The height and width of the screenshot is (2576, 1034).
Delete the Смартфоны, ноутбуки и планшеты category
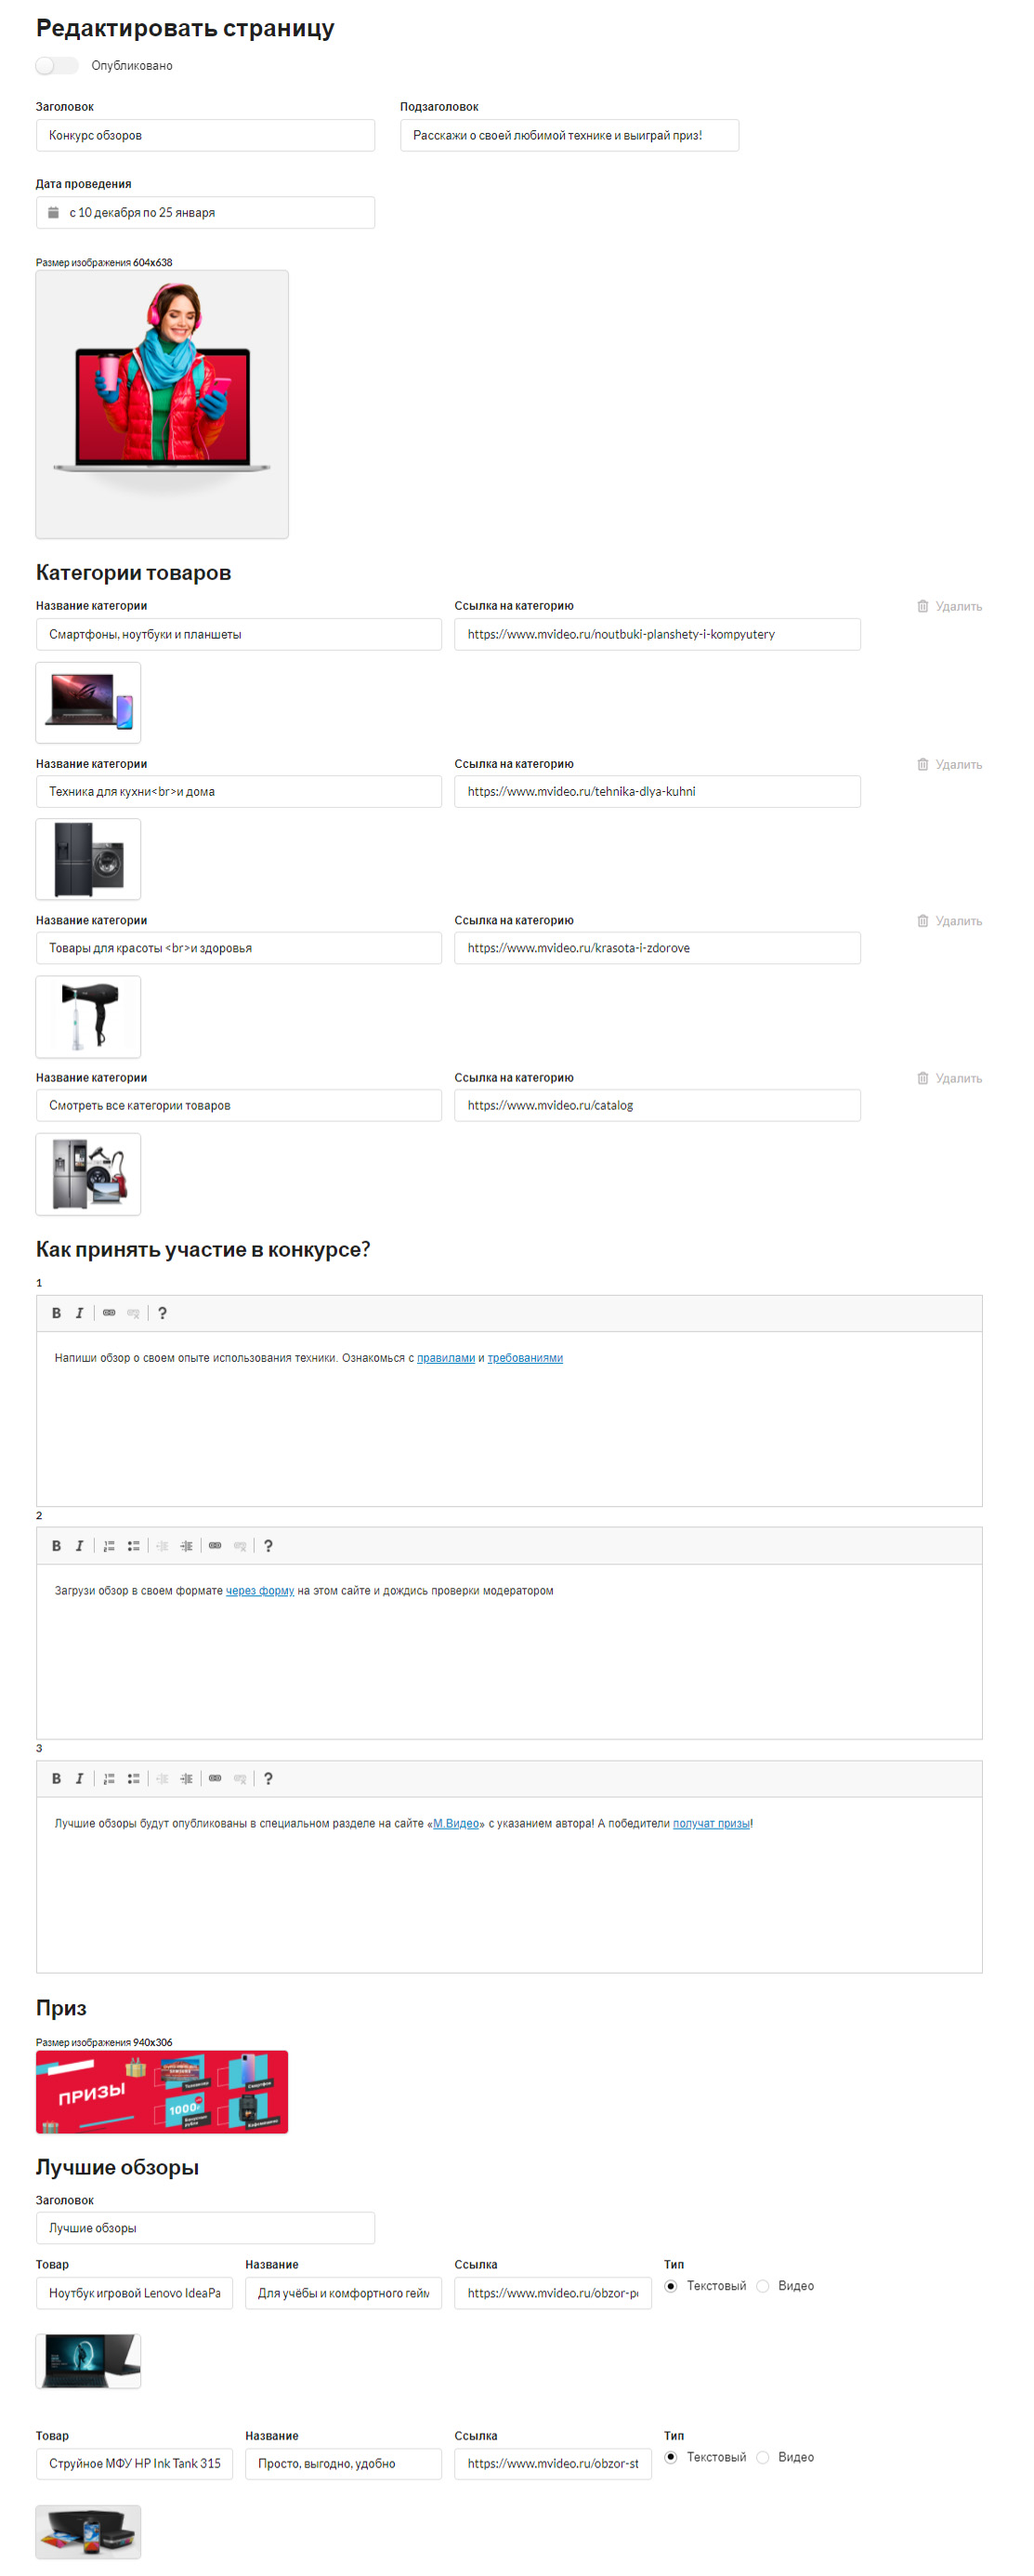pos(949,606)
